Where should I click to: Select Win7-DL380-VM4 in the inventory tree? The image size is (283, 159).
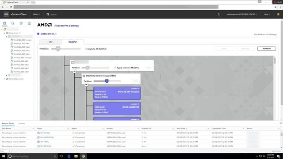coord(21,72)
